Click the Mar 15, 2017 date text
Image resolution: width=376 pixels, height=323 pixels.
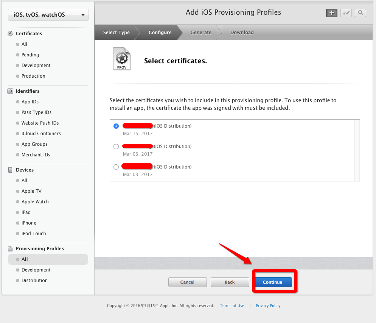click(x=138, y=133)
